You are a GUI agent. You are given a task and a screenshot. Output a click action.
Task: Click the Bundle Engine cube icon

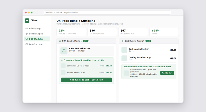(27, 34)
